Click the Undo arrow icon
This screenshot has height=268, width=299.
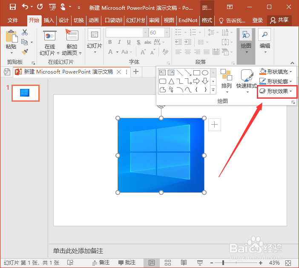tap(25, 7)
